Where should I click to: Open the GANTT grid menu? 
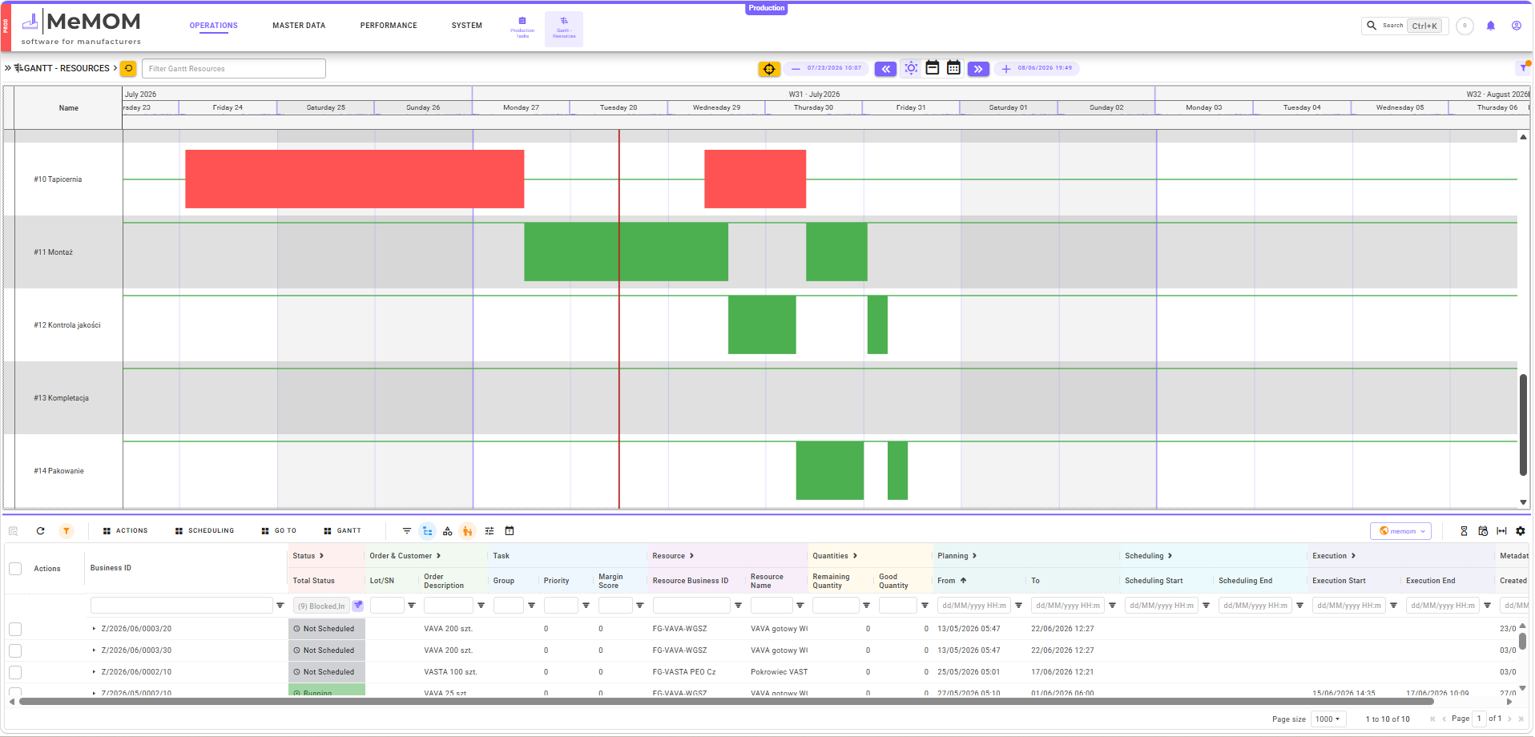(x=342, y=531)
